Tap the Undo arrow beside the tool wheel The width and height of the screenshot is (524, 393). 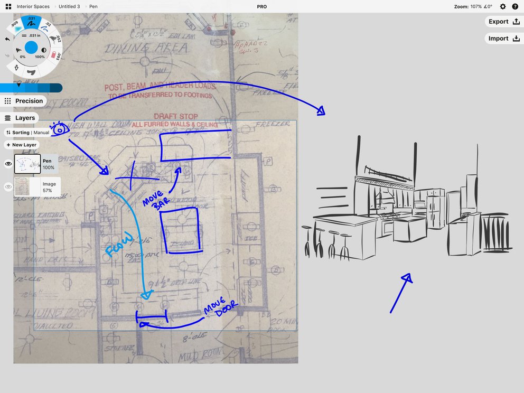7,38
